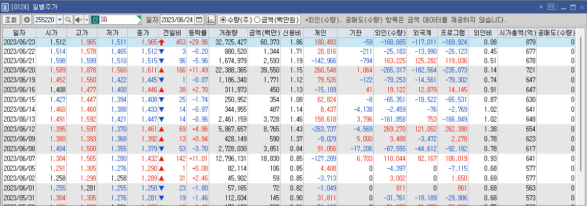Click the date field 2023/06/24
This screenshot has width=587, height=206.
pos(178,20)
